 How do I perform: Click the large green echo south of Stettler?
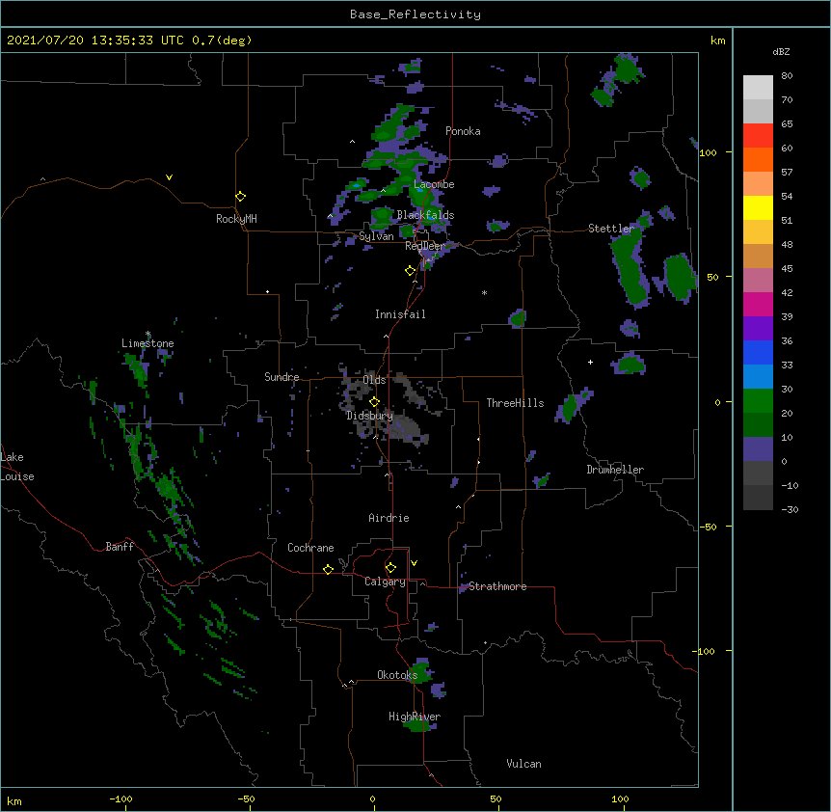coord(630,268)
